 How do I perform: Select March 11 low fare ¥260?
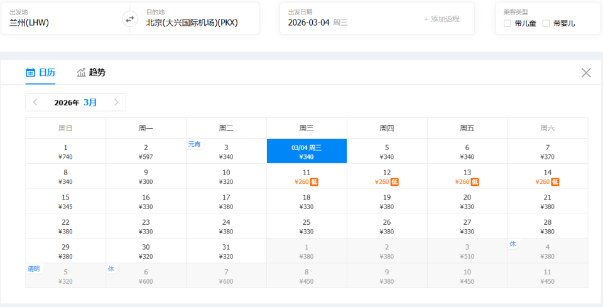(307, 176)
